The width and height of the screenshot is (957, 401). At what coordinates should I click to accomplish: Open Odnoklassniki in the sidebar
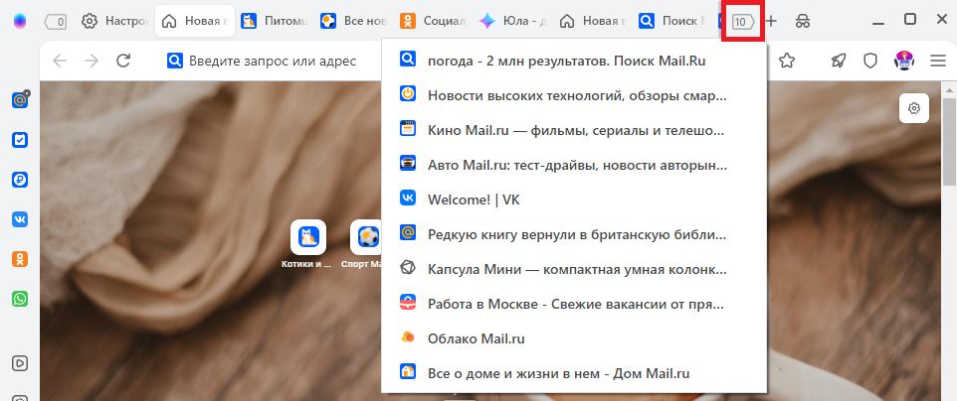point(20,259)
